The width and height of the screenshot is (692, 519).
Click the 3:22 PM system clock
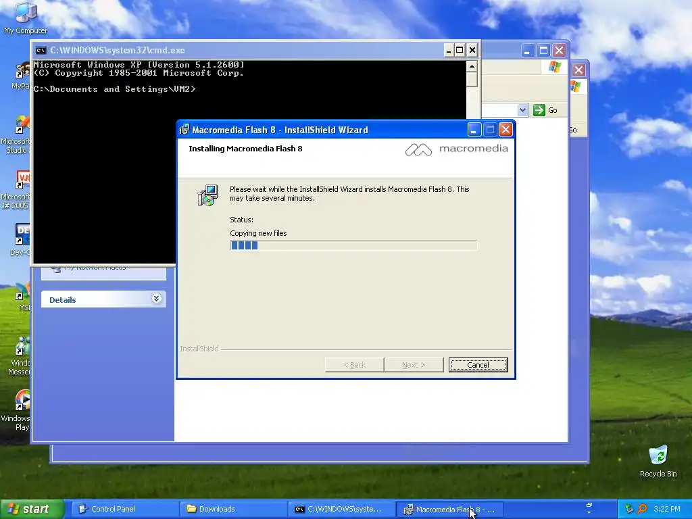click(667, 509)
